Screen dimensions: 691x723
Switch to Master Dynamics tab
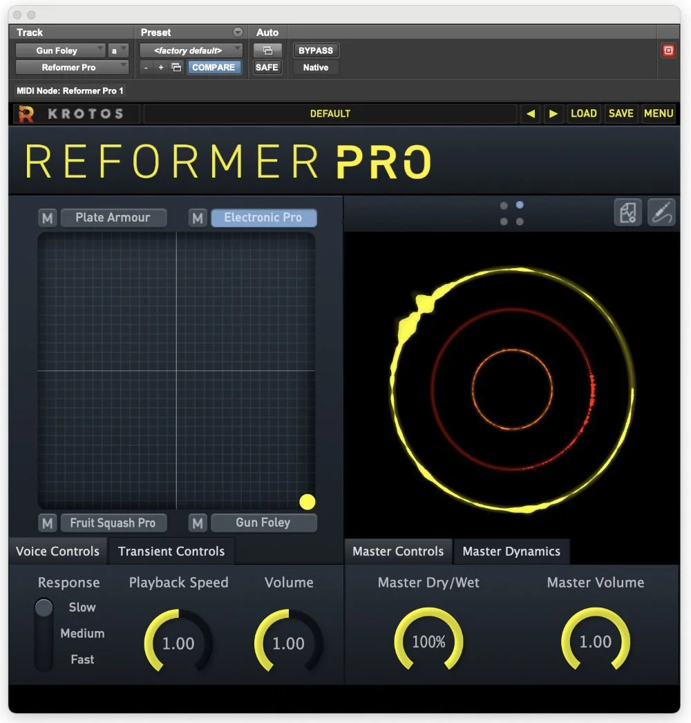511,552
